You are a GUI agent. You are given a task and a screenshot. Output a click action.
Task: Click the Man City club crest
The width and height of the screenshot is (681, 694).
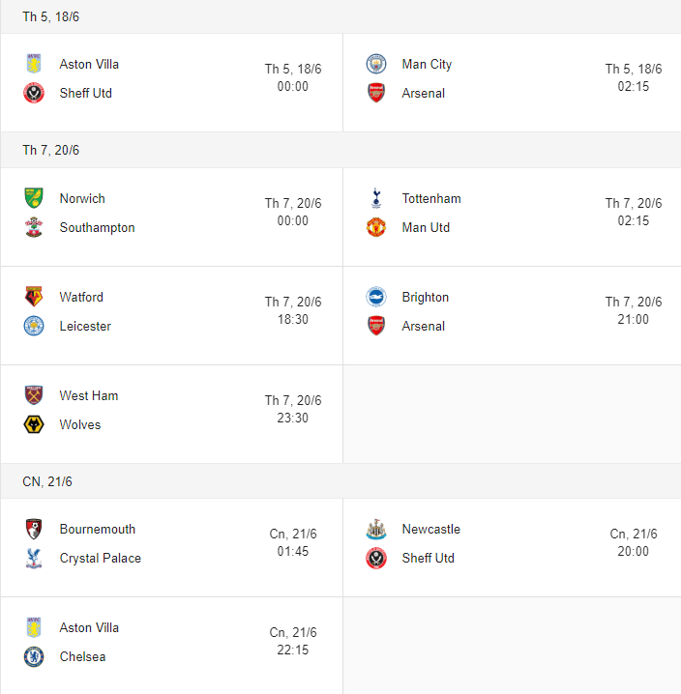(x=376, y=64)
